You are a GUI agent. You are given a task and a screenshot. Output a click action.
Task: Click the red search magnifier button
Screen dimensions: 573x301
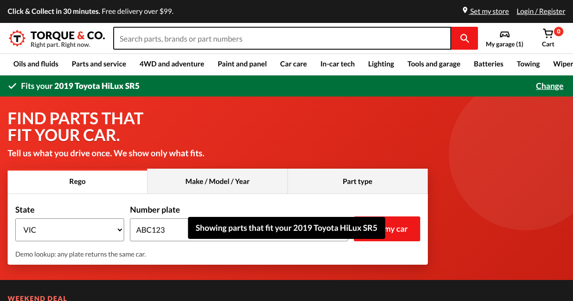click(x=464, y=38)
